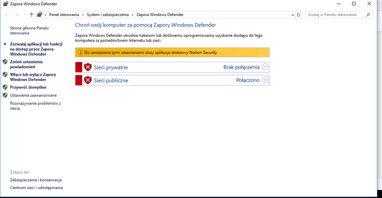Click the Control Panel icon in the address bar
Screen dimensions: 382x198
pyautogui.click(x=40, y=14)
